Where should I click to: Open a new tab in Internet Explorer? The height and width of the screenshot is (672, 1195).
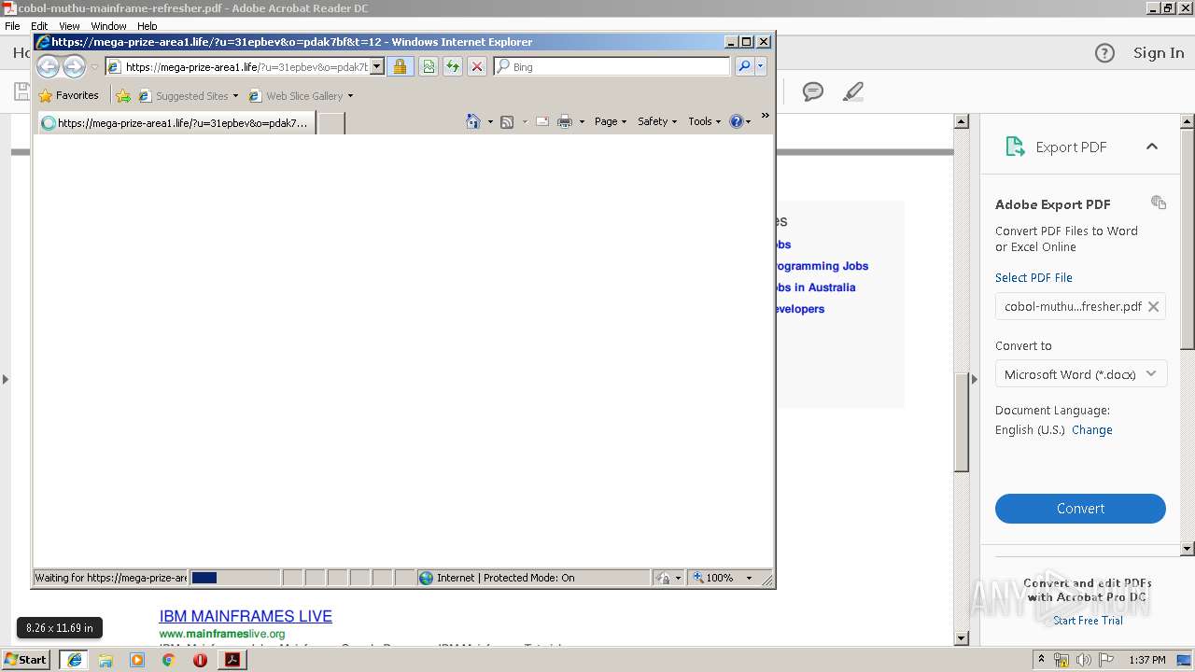point(331,122)
